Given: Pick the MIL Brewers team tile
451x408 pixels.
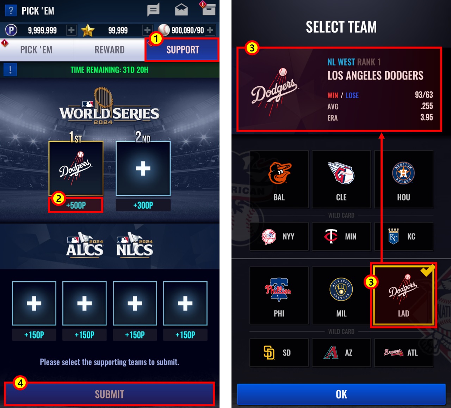Looking at the screenshot, I should (341, 296).
